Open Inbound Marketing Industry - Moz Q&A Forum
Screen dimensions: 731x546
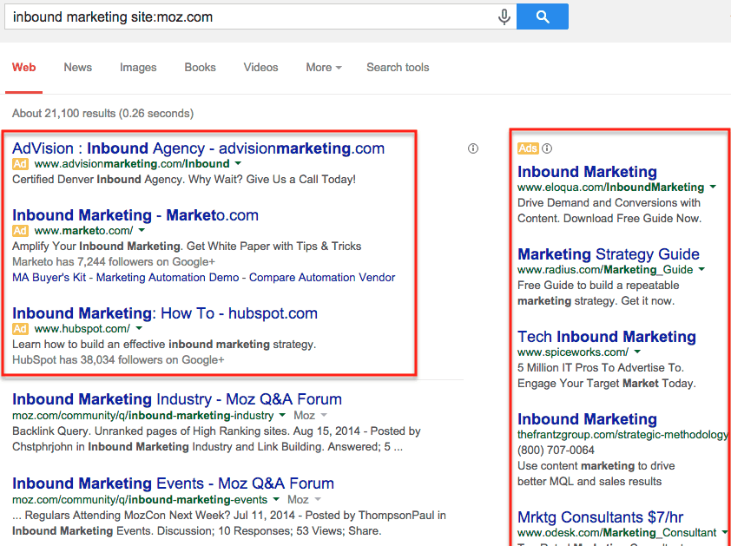pyautogui.click(x=177, y=399)
